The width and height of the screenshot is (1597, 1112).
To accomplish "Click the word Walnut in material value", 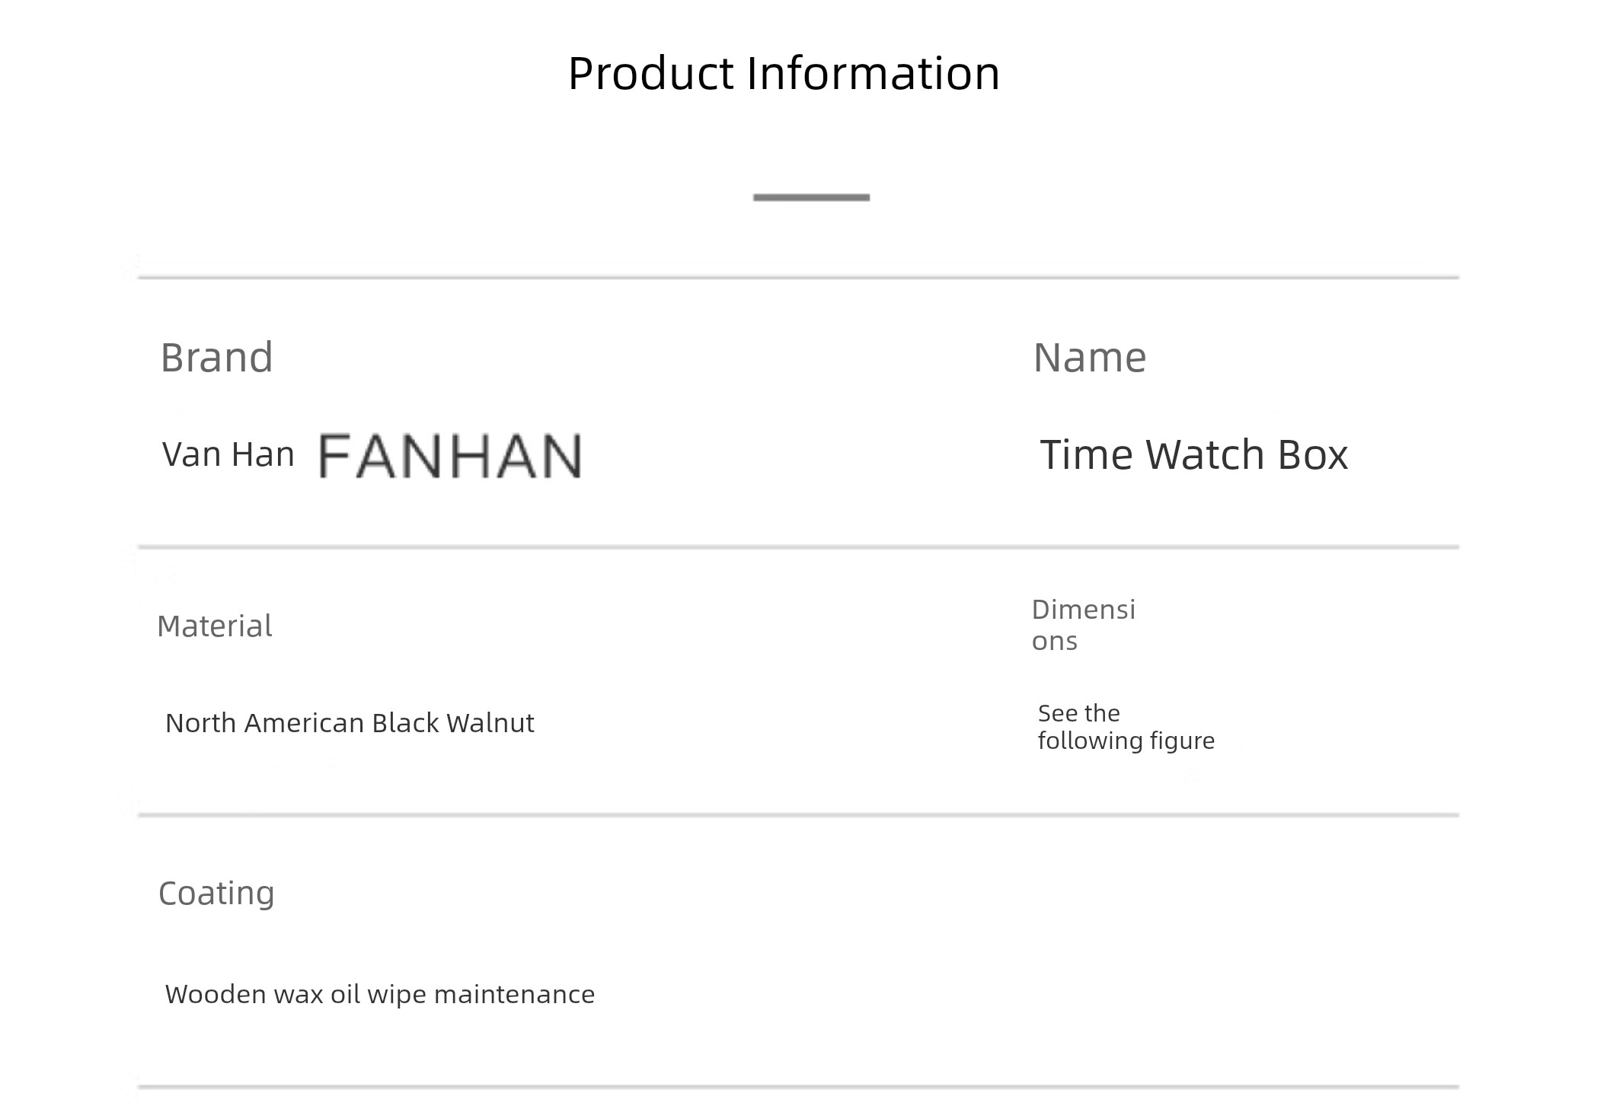I will coord(490,723).
